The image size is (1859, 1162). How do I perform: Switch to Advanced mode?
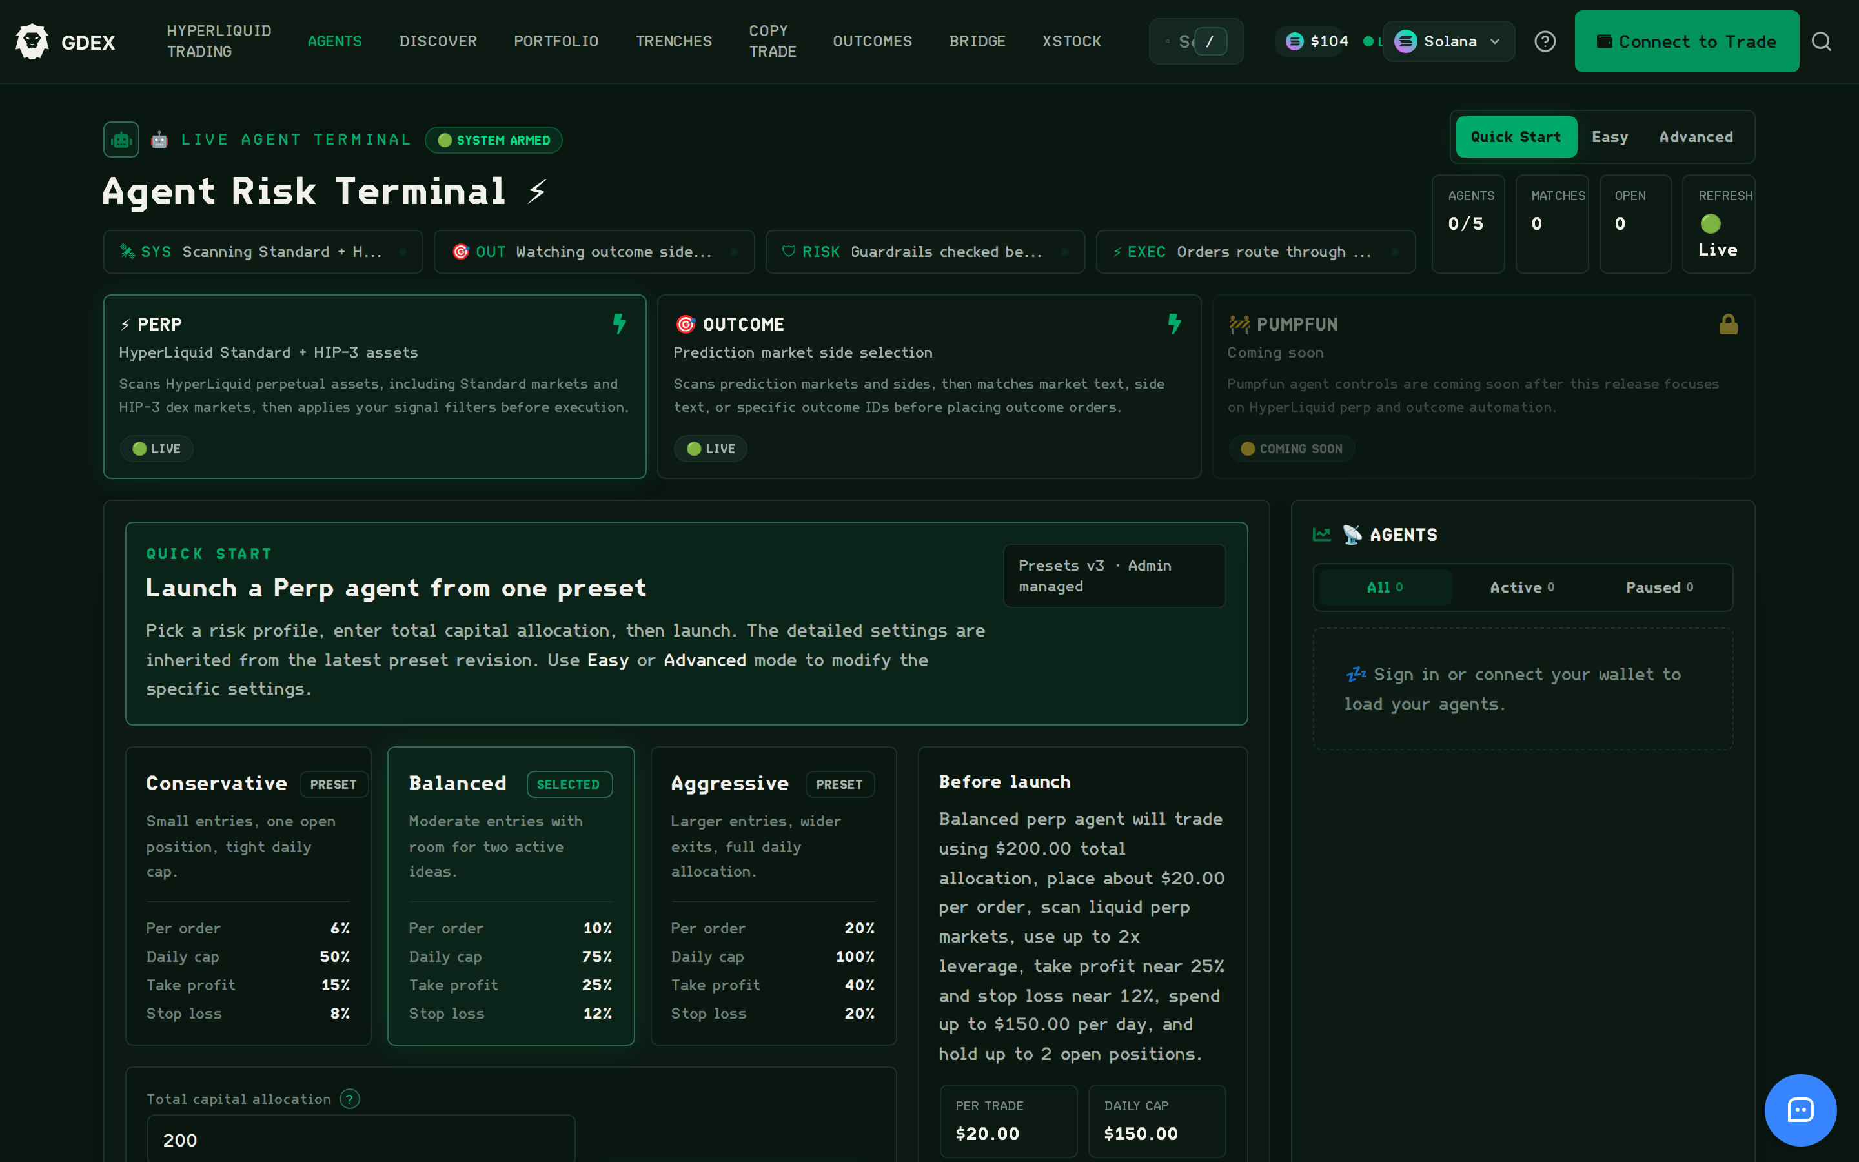pyautogui.click(x=1696, y=137)
